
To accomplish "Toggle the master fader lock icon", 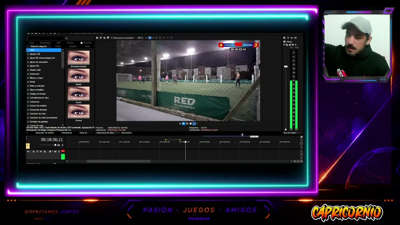I will [x=286, y=129].
